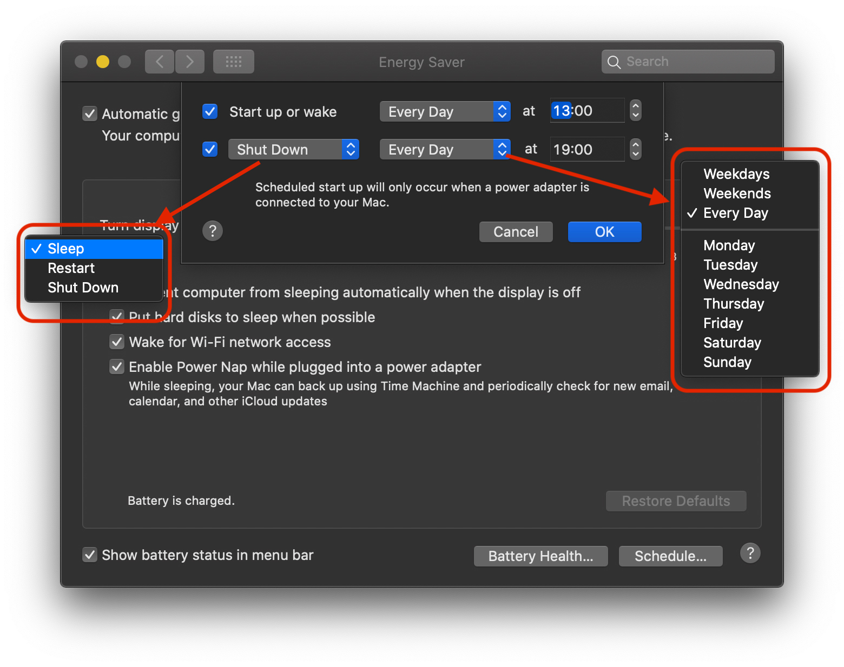Go forward with the right chevron button

[x=189, y=62]
